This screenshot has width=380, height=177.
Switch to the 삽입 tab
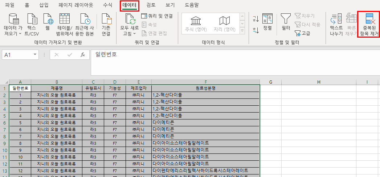pyautogui.click(x=44, y=5)
